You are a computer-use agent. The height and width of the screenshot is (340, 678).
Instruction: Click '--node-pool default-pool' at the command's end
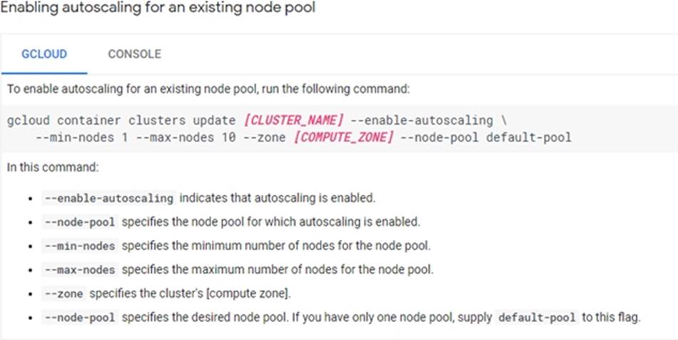coord(487,137)
